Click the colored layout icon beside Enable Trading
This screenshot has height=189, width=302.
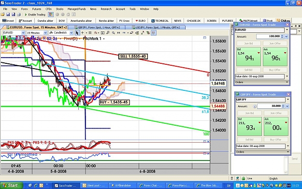[51, 15]
